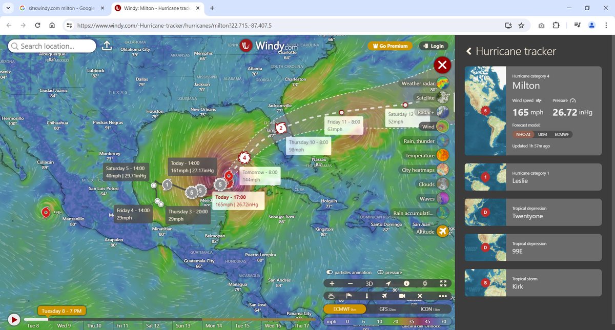
Task: Zoom out the map with minus
Action: [350, 283]
